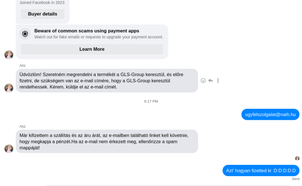Open Buyer details
Screen dimensions: 302x186
(43, 14)
